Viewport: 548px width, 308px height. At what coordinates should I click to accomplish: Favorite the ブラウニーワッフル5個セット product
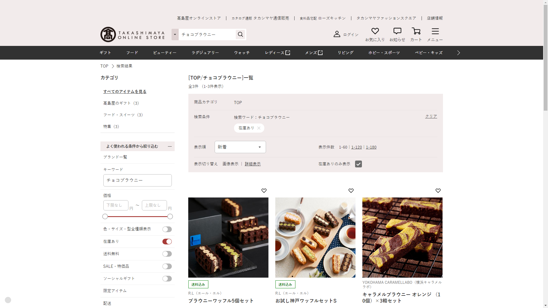point(264,191)
